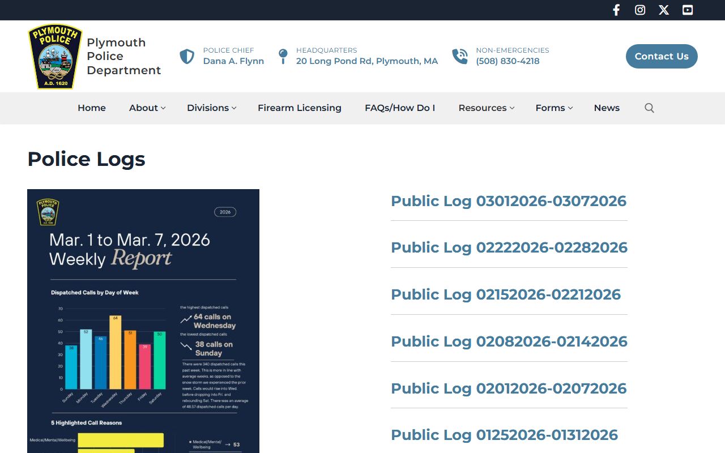Open the Instagram social icon
725x453 pixels.
[x=640, y=10]
